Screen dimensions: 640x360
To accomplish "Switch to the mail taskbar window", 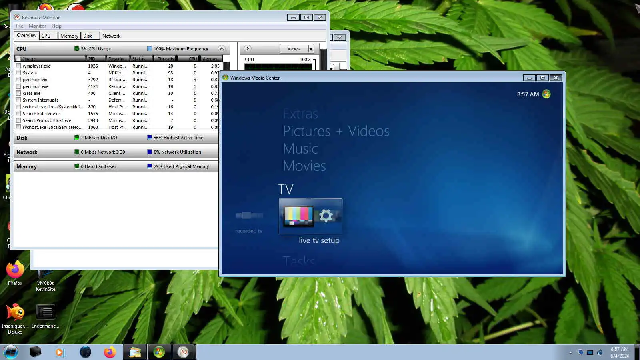I will (x=135, y=352).
